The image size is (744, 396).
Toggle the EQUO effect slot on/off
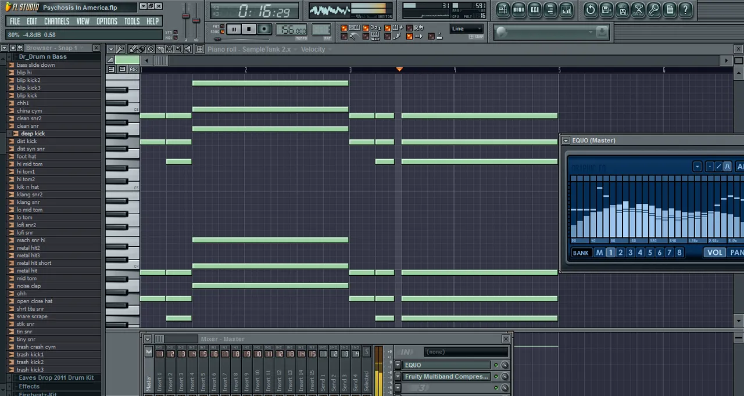click(496, 365)
